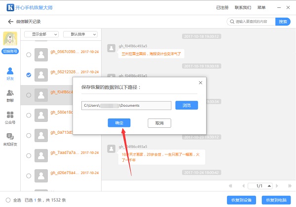The image size is (296, 207).
Task: Click sender avatar above 2017-10-18 message
Action: (111, 48)
